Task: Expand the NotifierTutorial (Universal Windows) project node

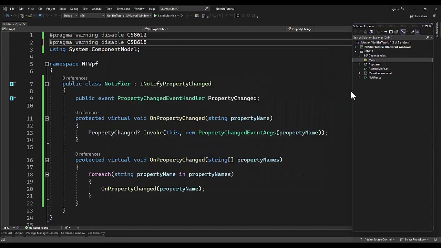Action: pyautogui.click(x=356, y=47)
